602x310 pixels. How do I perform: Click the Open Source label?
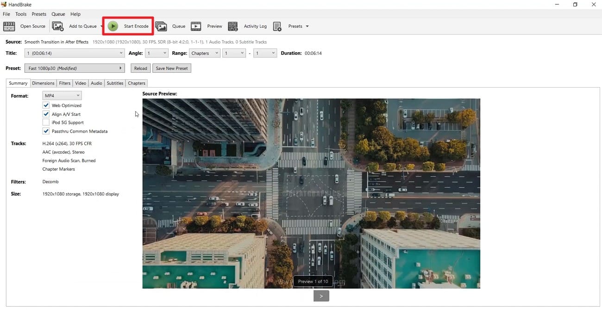tap(33, 26)
